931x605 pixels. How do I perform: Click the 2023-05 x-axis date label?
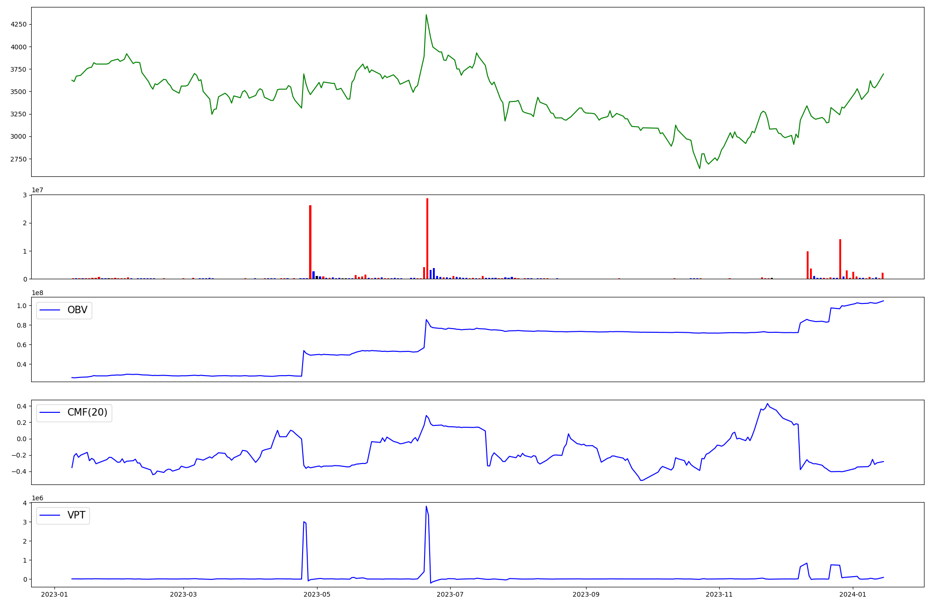[317, 594]
